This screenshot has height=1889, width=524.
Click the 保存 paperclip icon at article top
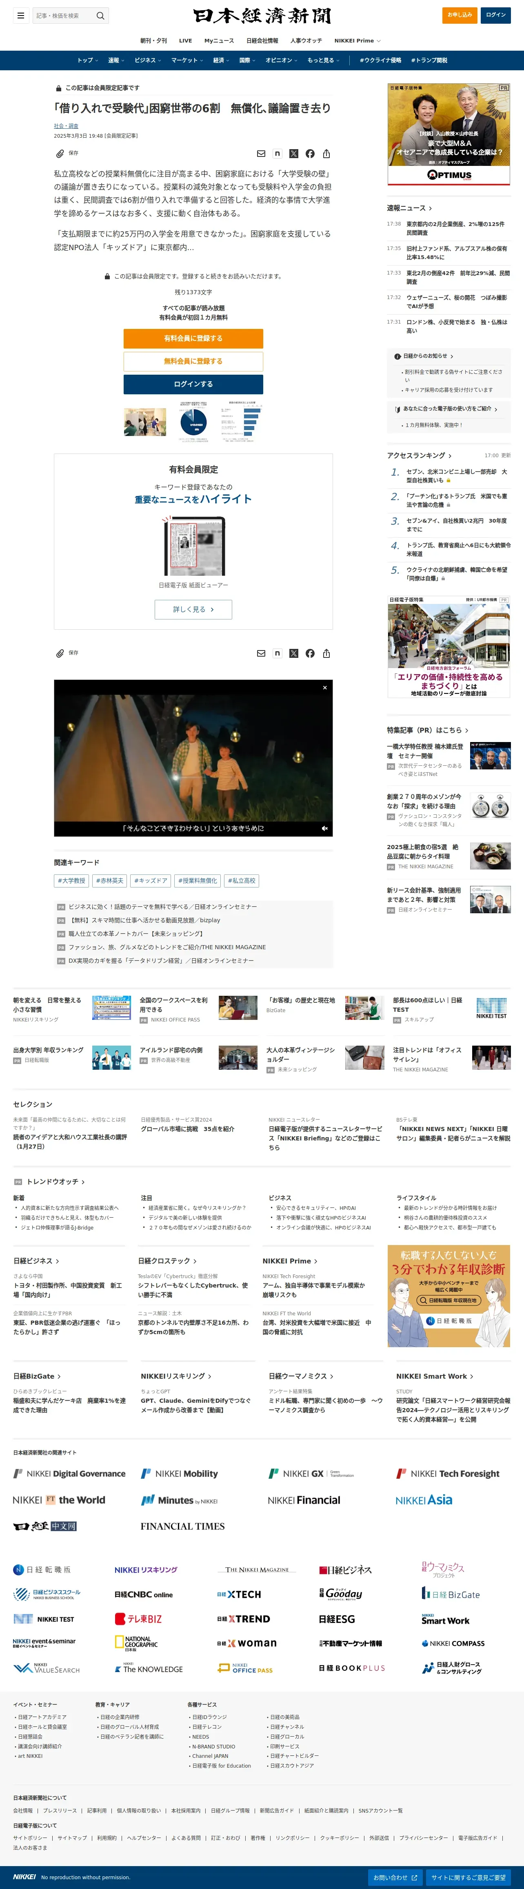(60, 153)
